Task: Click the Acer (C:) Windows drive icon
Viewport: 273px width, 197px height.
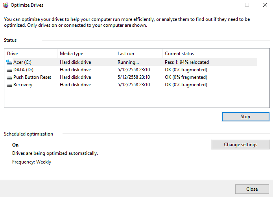Action: [x=9, y=62]
